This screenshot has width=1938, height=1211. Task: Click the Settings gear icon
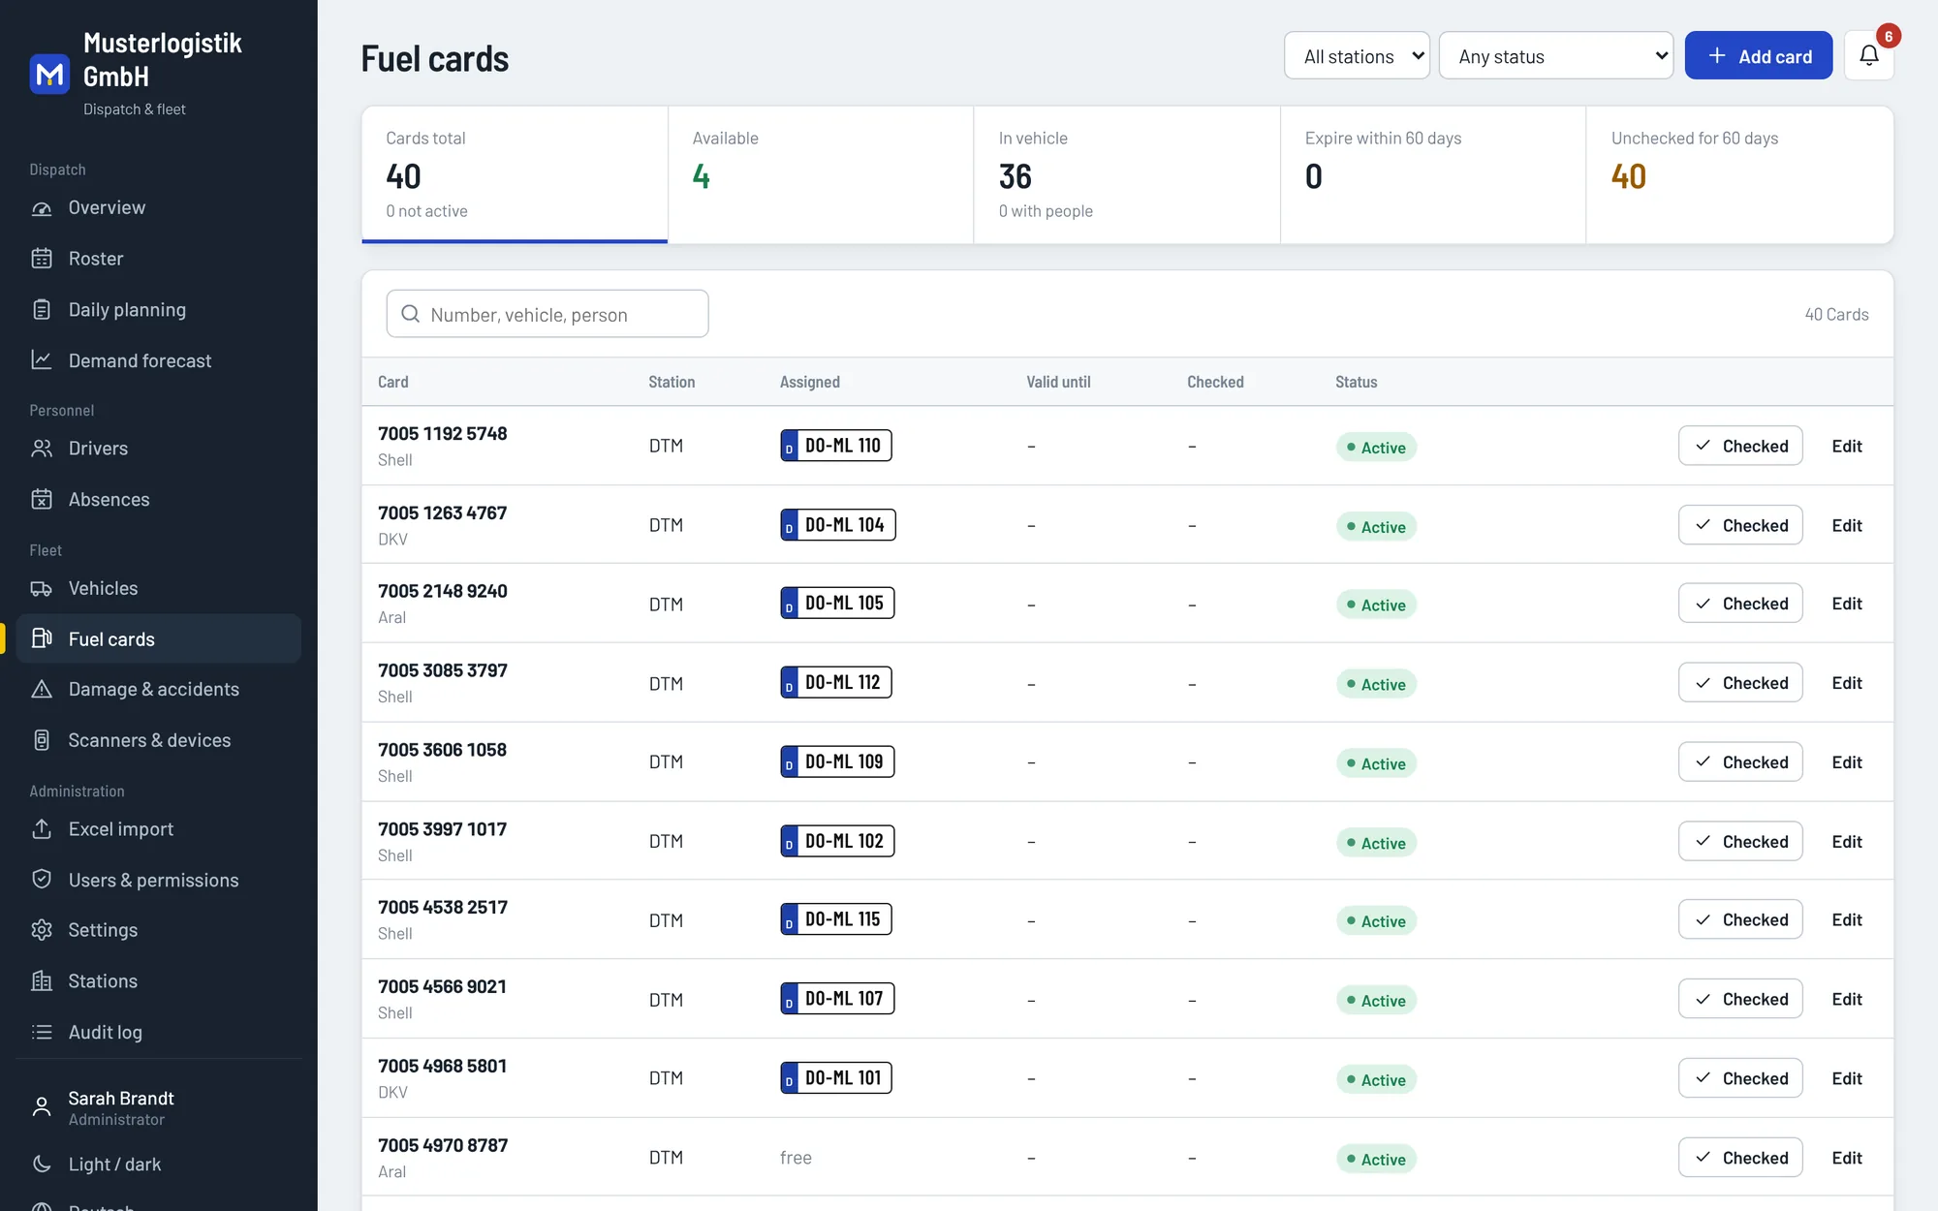42,930
